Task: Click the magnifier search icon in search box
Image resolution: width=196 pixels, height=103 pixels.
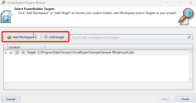Action: [x=189, y=37]
